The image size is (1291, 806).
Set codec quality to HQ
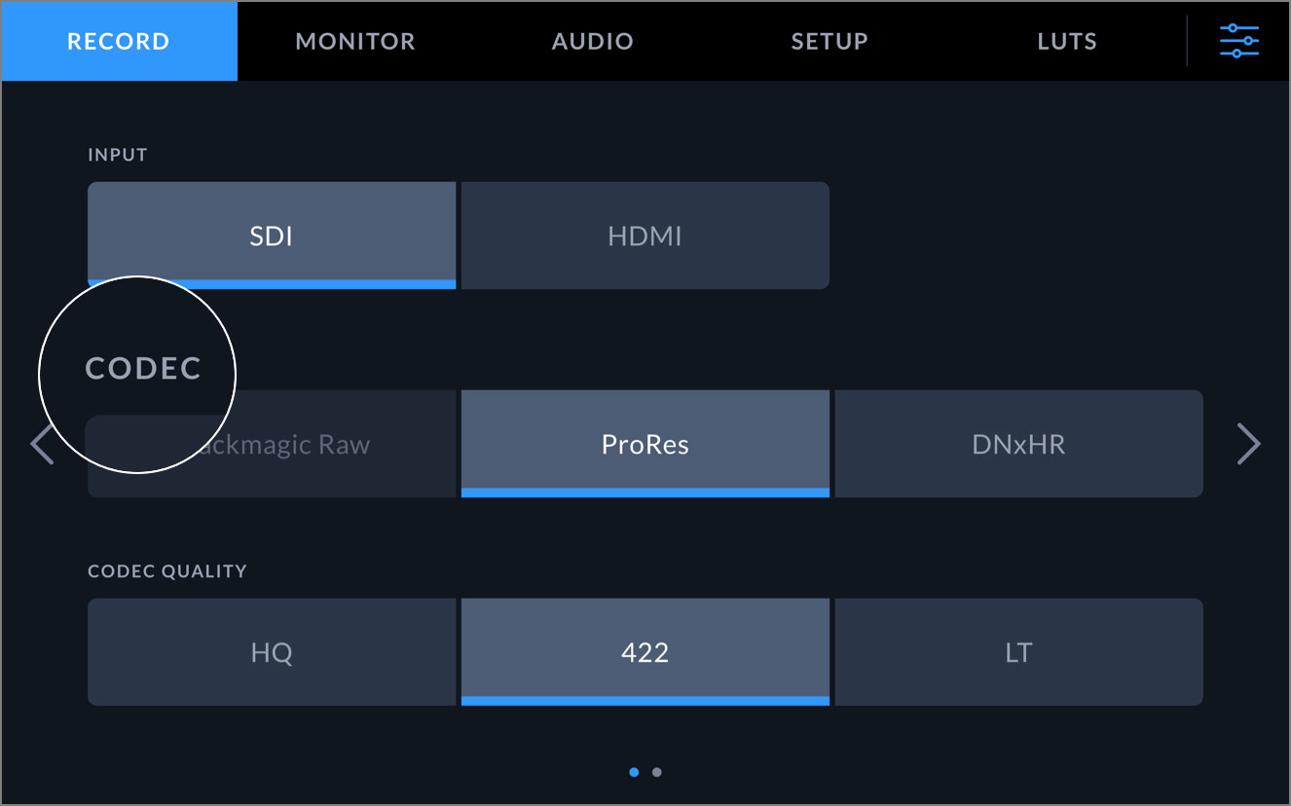(272, 651)
